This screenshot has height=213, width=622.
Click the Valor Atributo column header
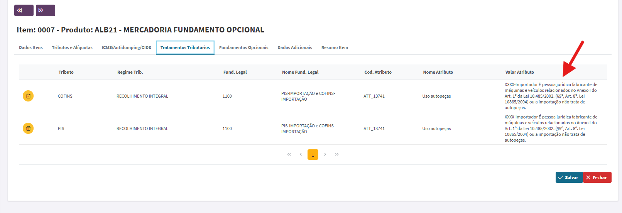(x=520, y=72)
